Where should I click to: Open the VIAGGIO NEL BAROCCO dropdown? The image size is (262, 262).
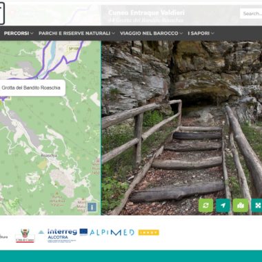click(151, 33)
